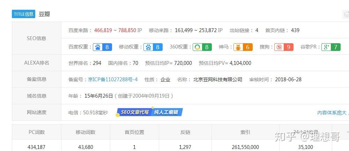Click estimated daily PV 4,104,000
Viewport: 349px width, 151px height.
click(240, 63)
